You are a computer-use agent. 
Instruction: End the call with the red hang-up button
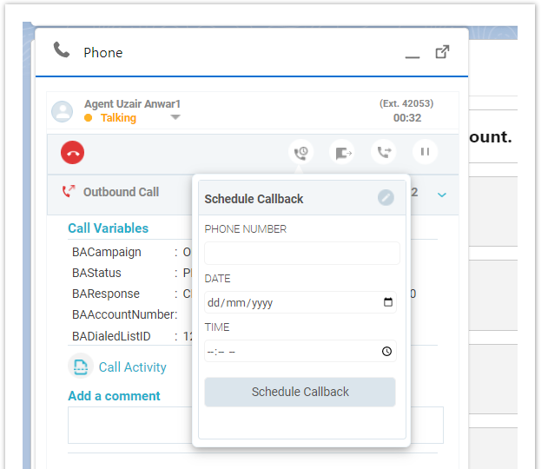(x=72, y=153)
